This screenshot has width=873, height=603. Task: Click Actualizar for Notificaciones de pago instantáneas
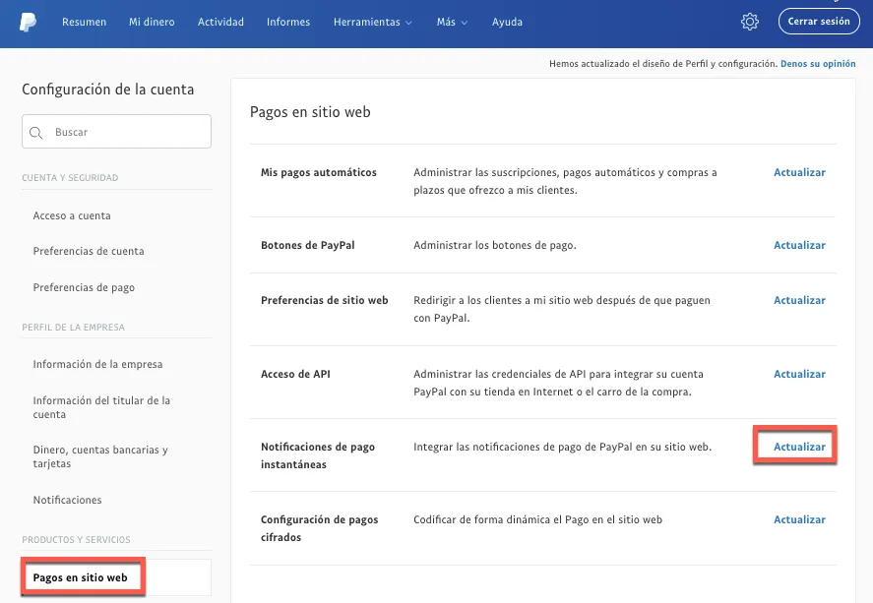(x=799, y=447)
